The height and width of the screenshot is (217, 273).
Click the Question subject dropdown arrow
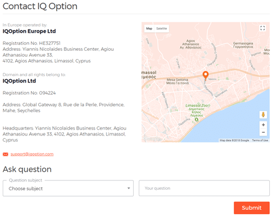129,188
